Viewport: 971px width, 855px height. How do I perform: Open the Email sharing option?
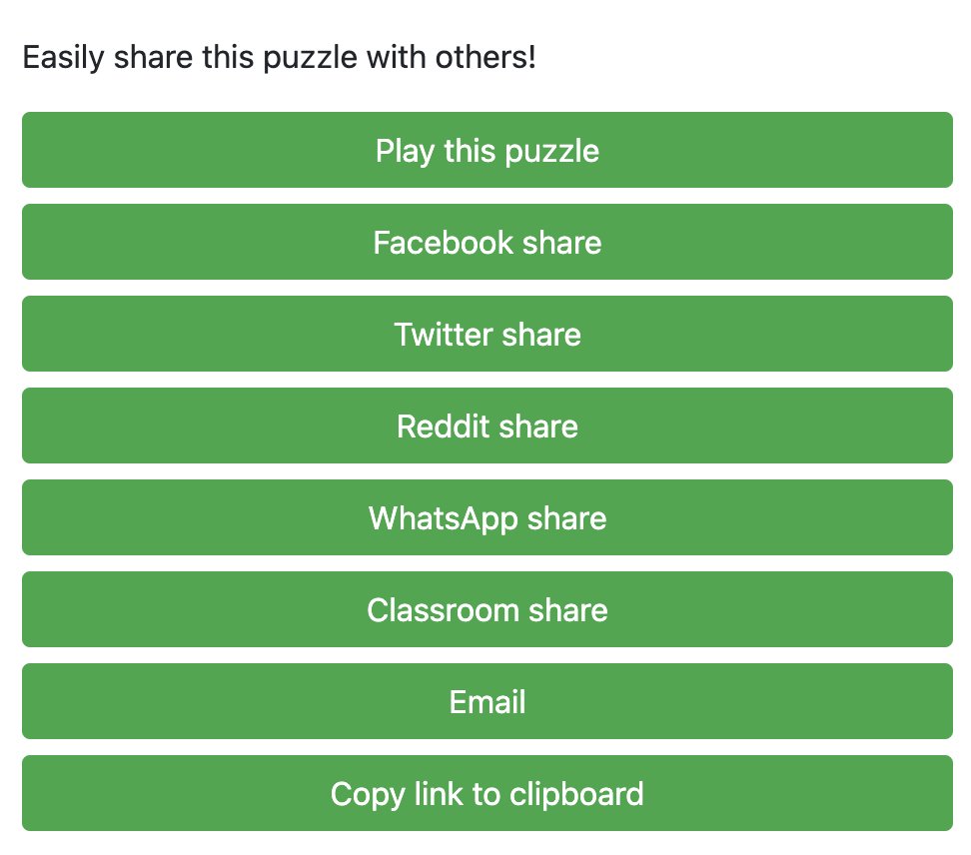(x=487, y=702)
